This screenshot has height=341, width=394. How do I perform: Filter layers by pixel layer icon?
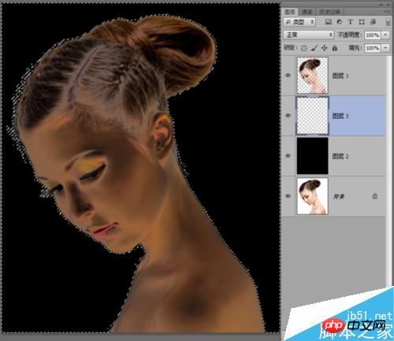pyautogui.click(x=328, y=22)
